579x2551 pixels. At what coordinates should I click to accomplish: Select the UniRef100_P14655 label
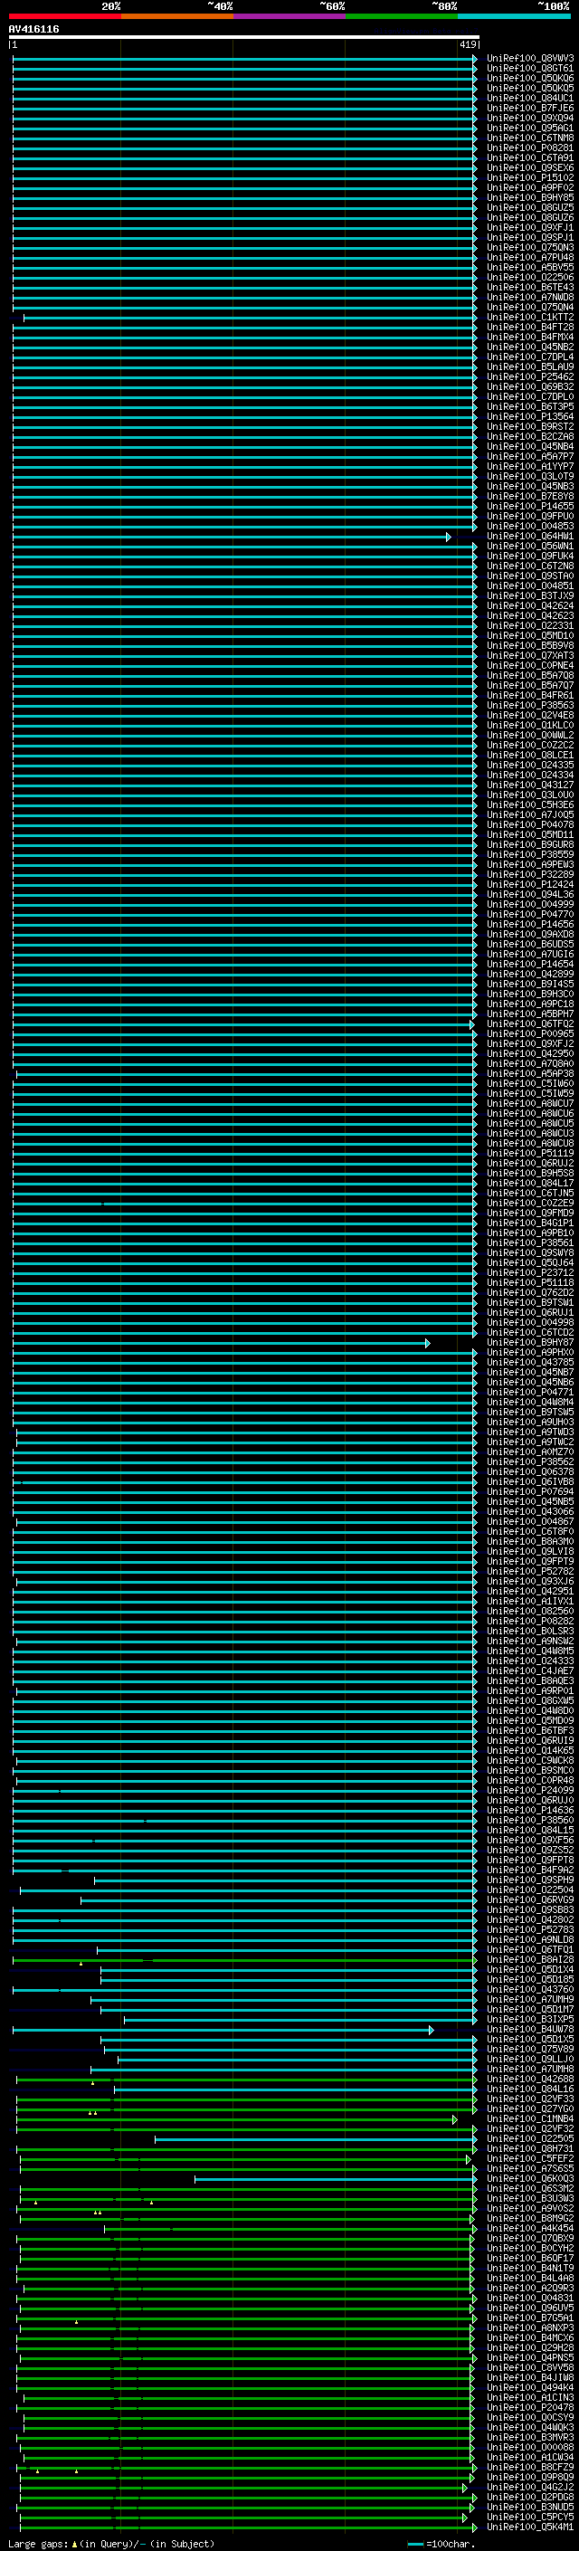point(530,506)
